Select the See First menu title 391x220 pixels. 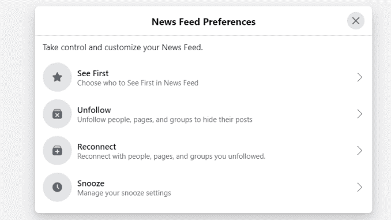(x=93, y=73)
